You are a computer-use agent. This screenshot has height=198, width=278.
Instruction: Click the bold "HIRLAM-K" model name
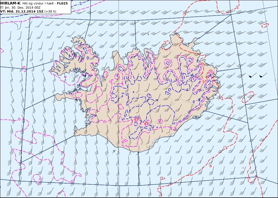click(x=10, y=3)
